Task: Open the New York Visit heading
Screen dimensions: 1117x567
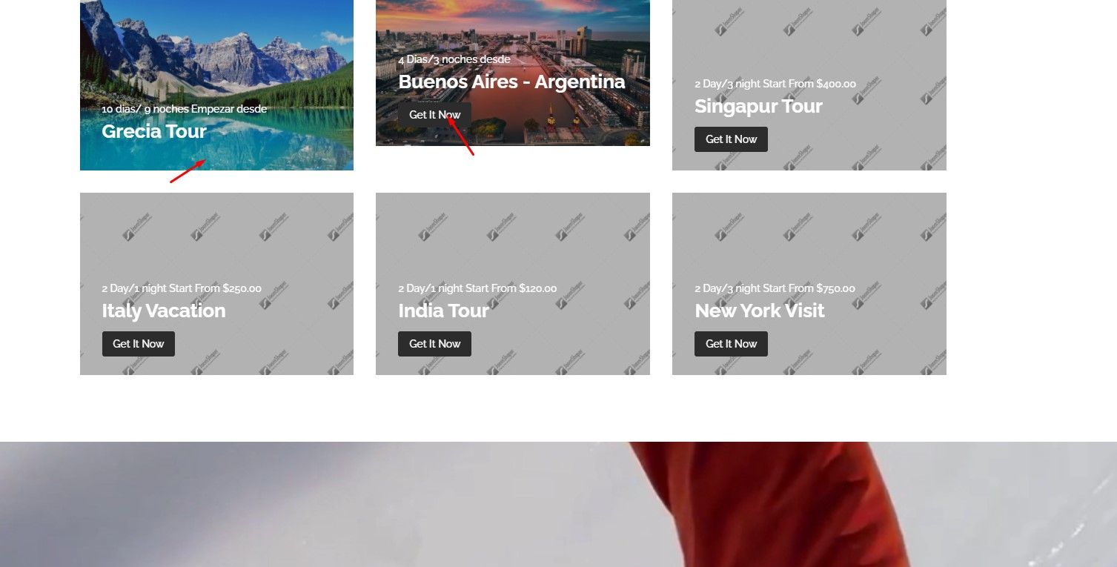Action: coord(759,311)
